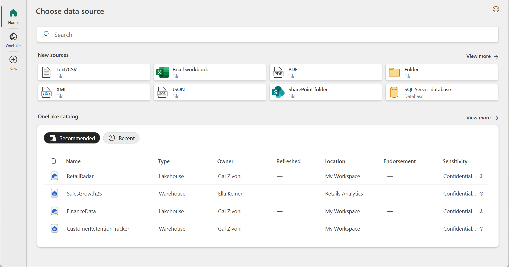509x267 pixels.
Task: Focus the Search input field
Action: pos(268,34)
